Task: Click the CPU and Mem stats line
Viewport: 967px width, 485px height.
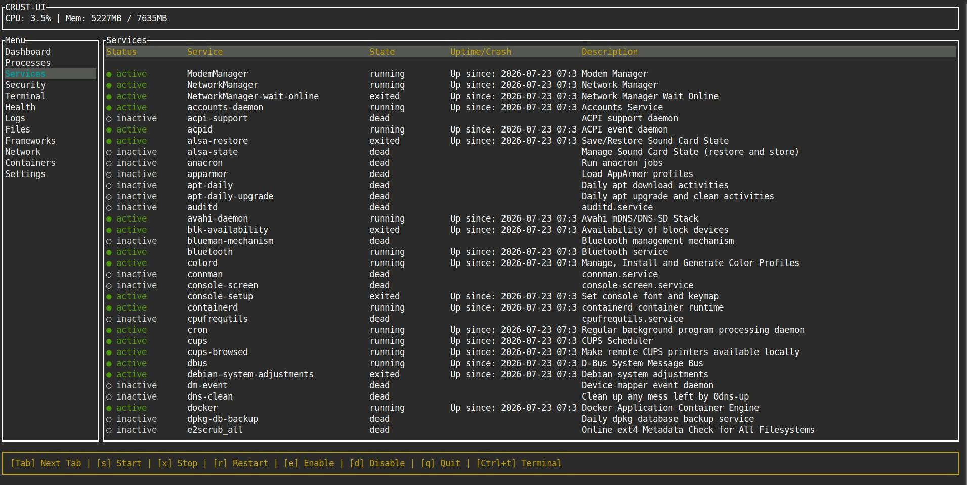Action: coord(86,18)
